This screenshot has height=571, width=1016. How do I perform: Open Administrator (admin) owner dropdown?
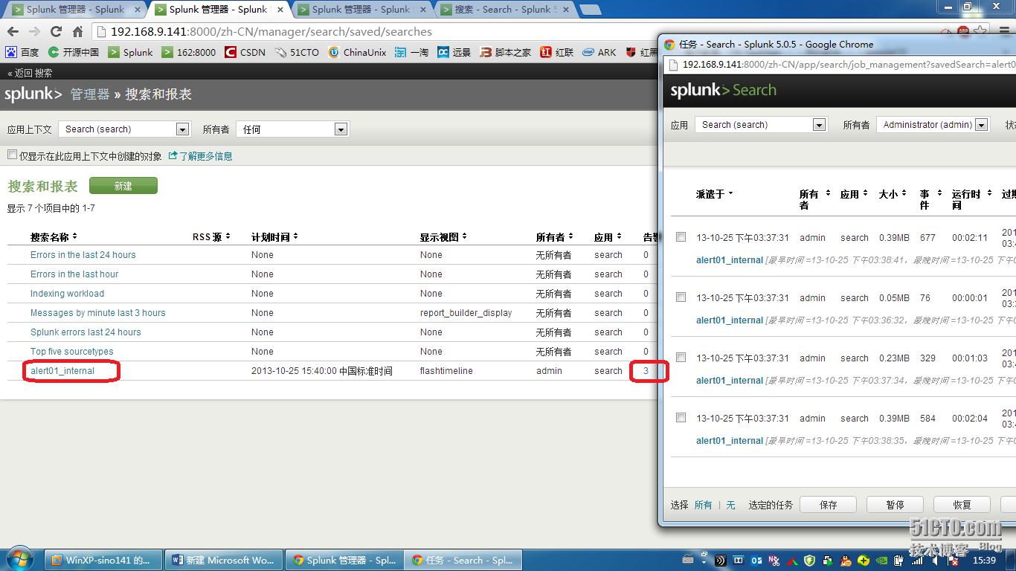pos(933,124)
